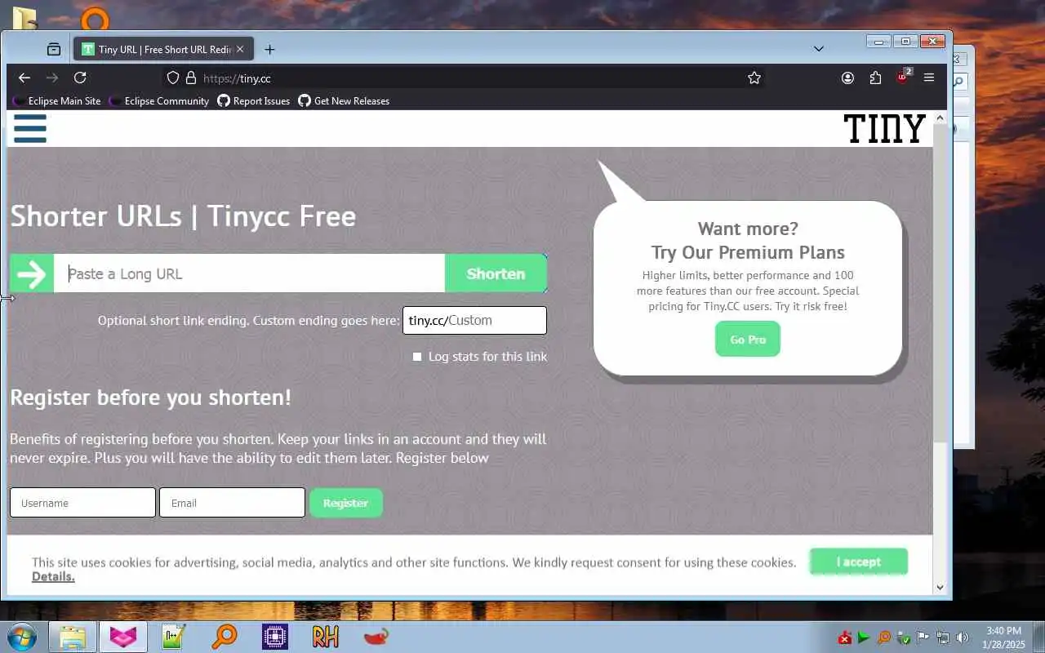The image size is (1045, 653).
Task: Click the pink fox browser taskbar icon
Action: [x=123, y=637]
